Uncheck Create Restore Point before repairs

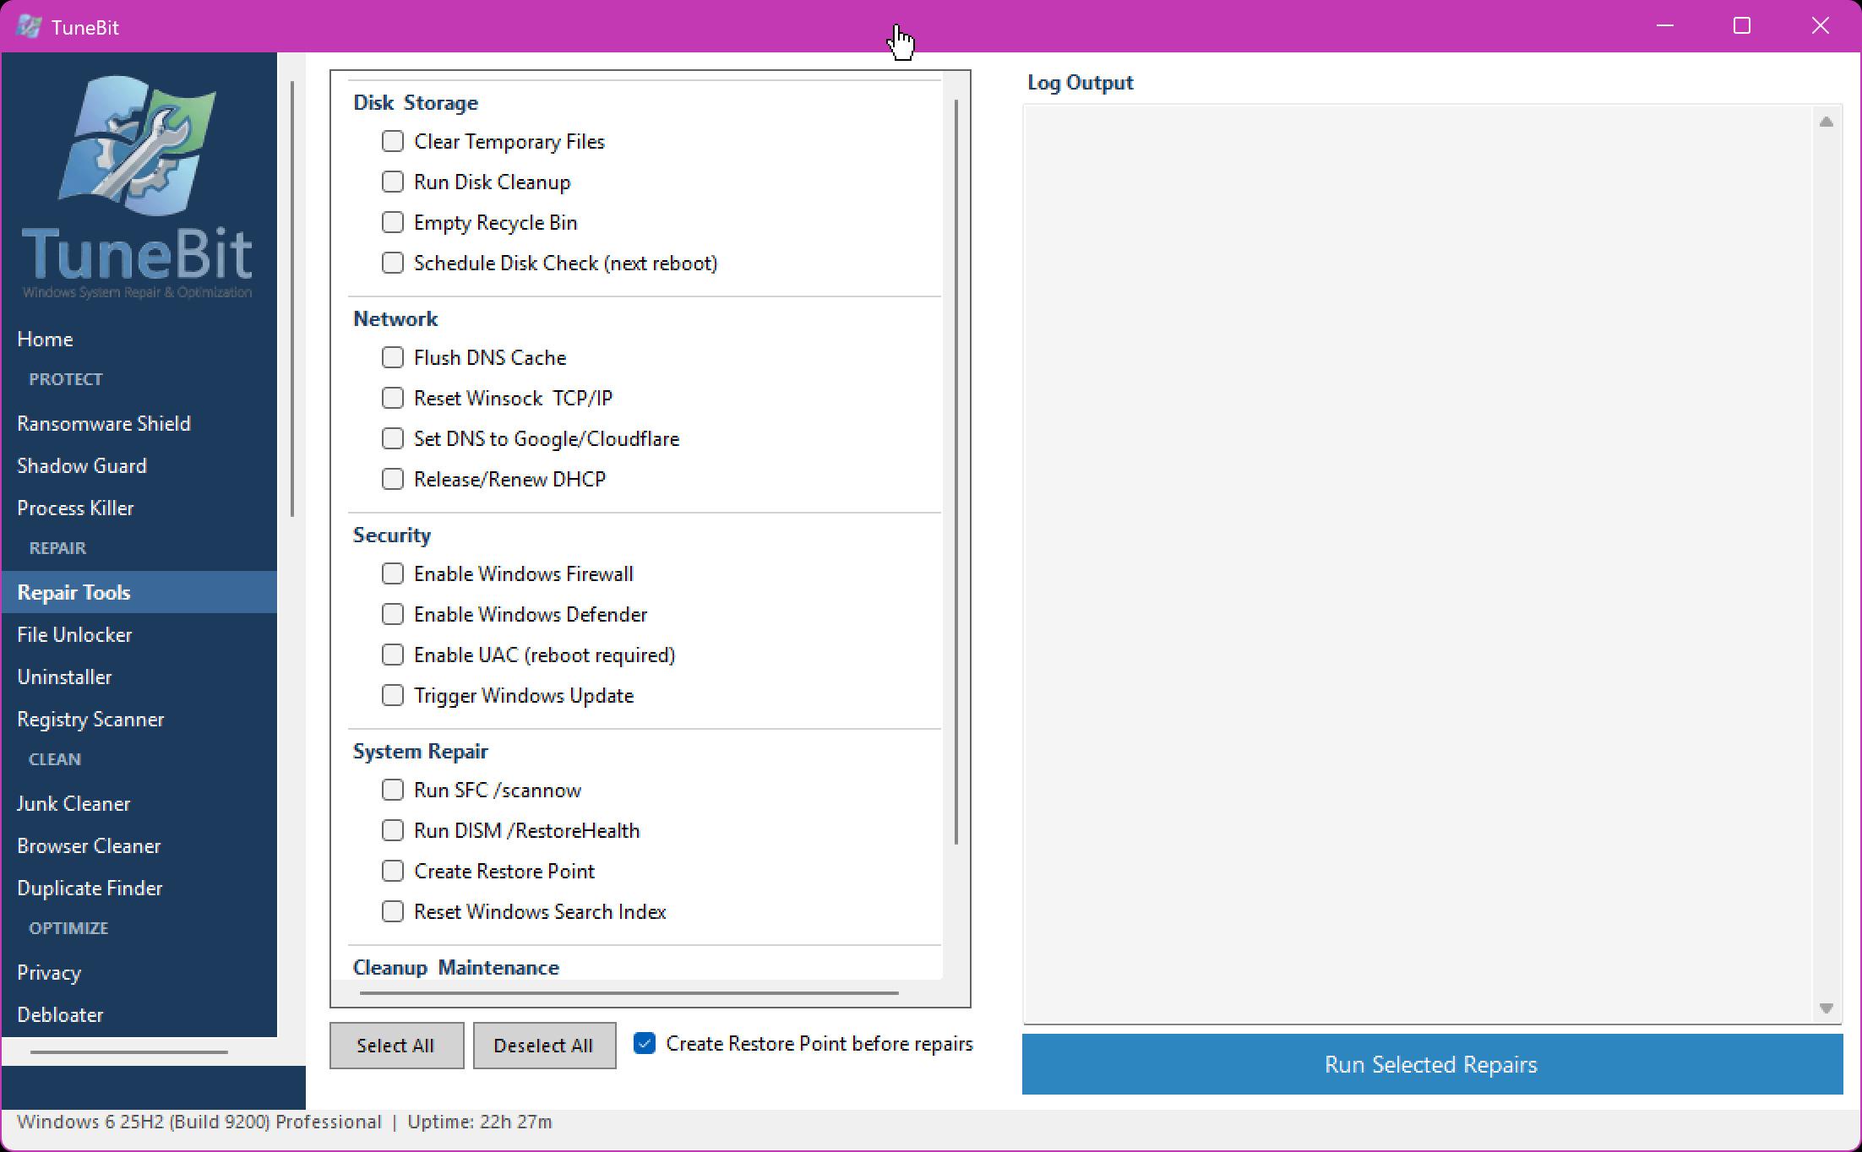tap(645, 1043)
